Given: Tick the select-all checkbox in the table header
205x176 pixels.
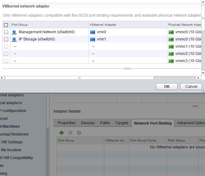Looking at the screenshot, I should click(x=6, y=25).
